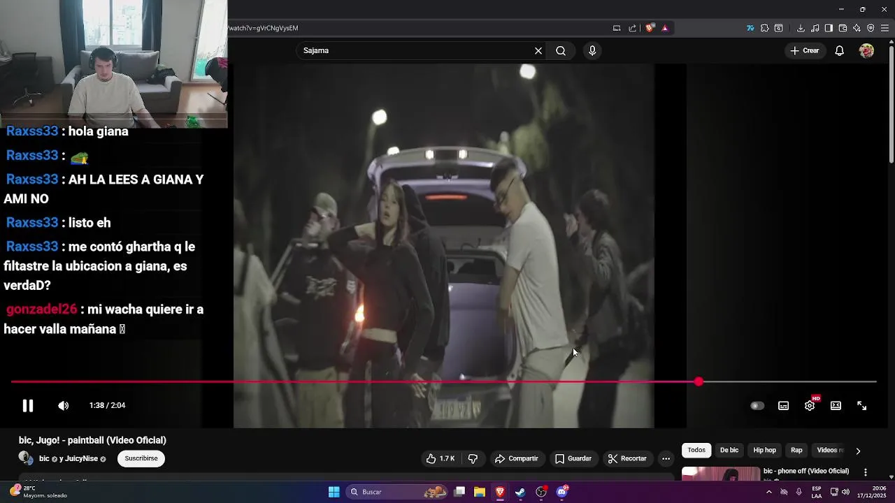Click the Compartir button
The image size is (895, 503).
coord(516,459)
